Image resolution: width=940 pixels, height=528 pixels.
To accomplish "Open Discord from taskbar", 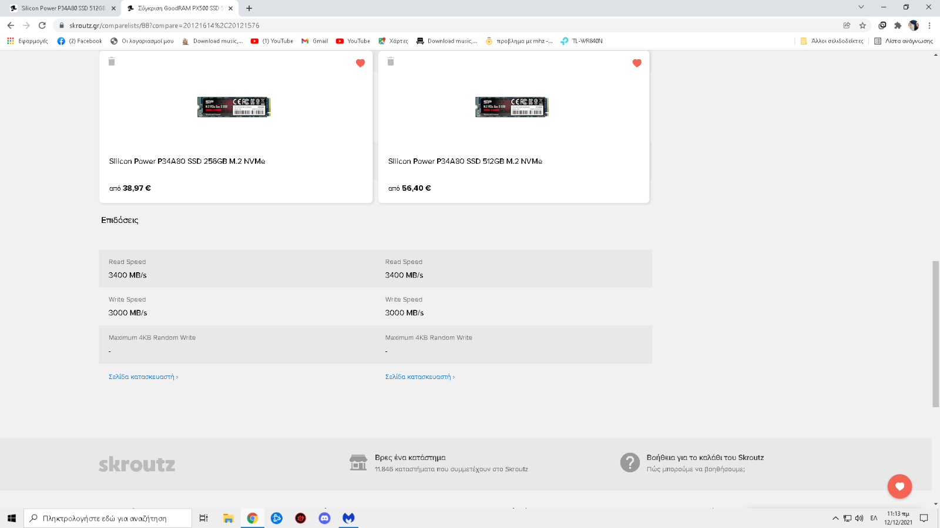I will point(324,518).
